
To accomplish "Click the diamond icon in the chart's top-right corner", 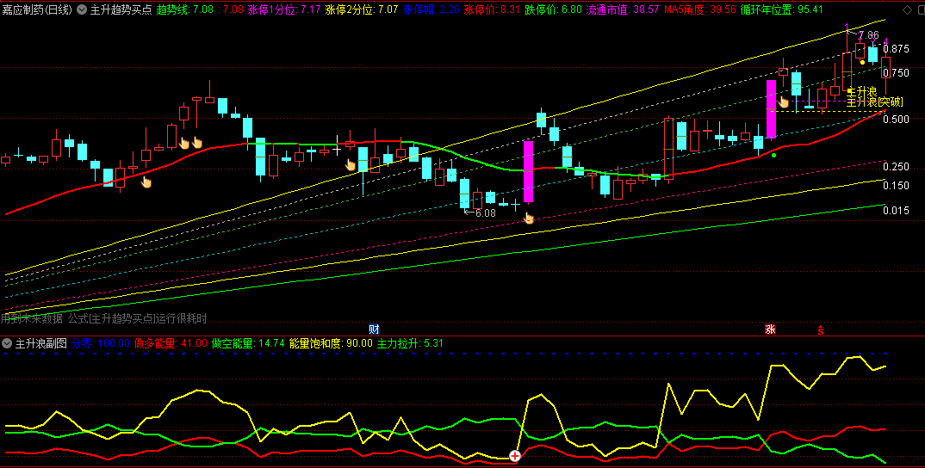I will 906,10.
